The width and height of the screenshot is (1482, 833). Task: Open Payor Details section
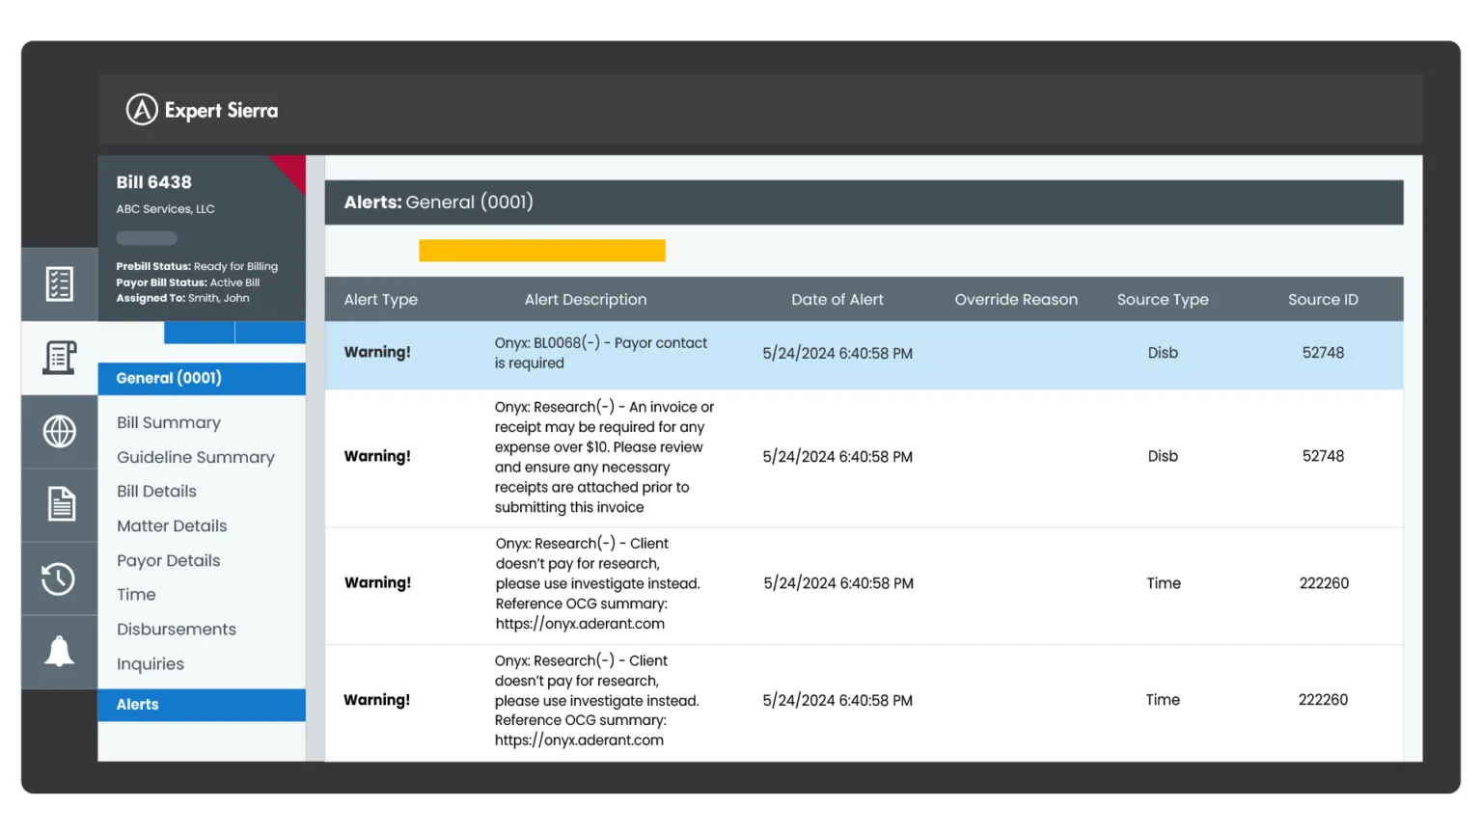(x=168, y=560)
